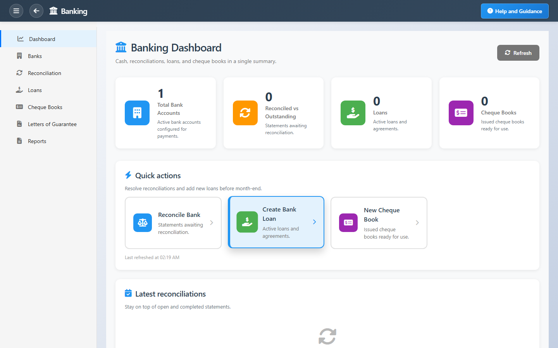
Task: Click the blue Total Bank Accounts building icon
Action: coord(137,113)
